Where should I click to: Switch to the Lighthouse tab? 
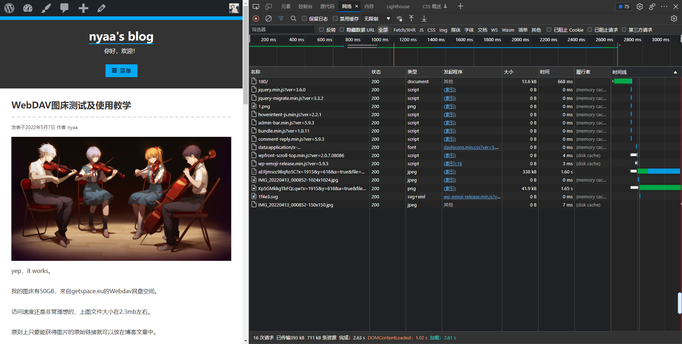tap(398, 6)
